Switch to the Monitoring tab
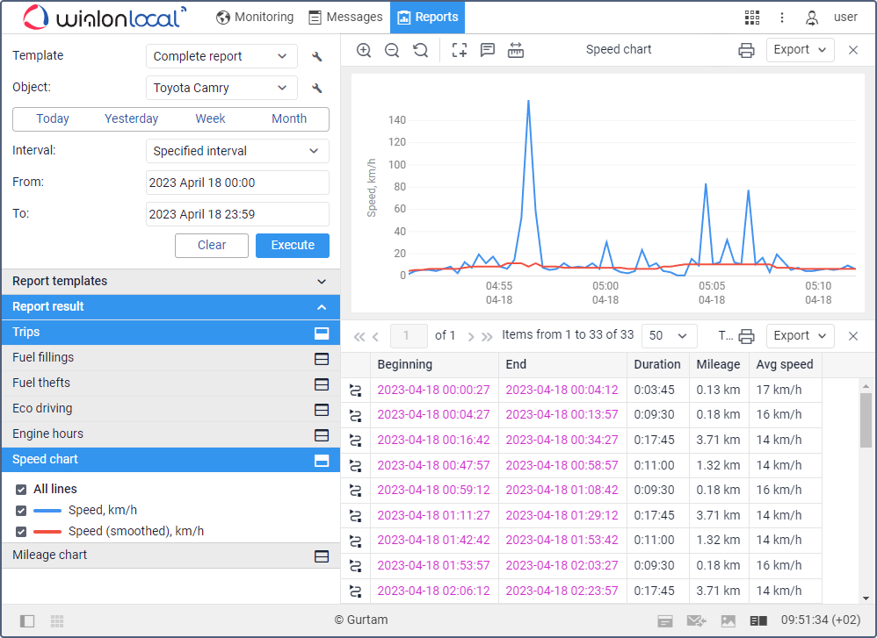 [255, 18]
